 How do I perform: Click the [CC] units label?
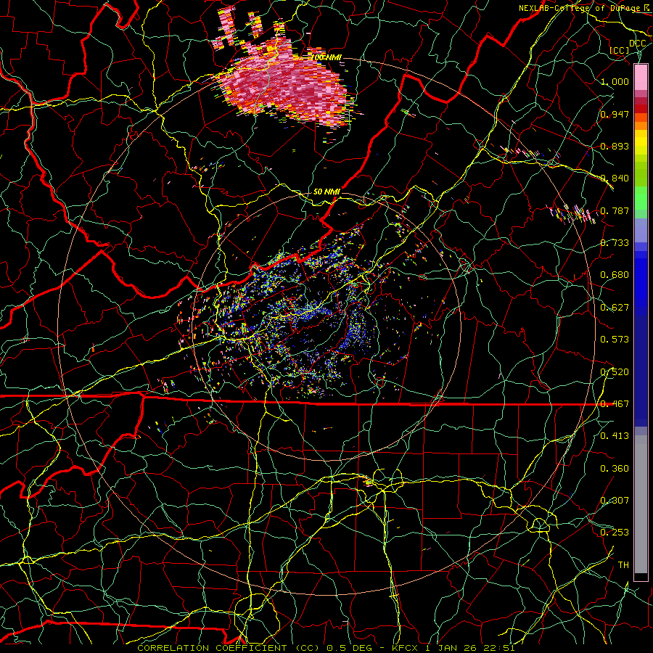(620, 50)
